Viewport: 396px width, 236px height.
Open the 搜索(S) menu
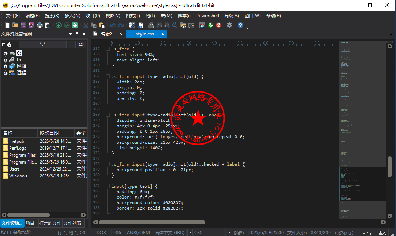(x=52, y=16)
